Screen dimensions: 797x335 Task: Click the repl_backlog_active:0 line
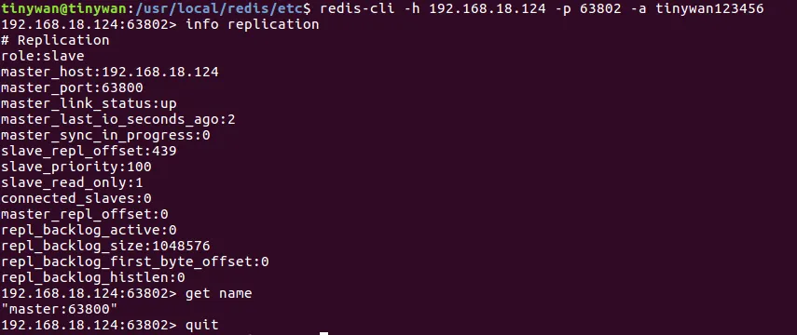click(89, 230)
